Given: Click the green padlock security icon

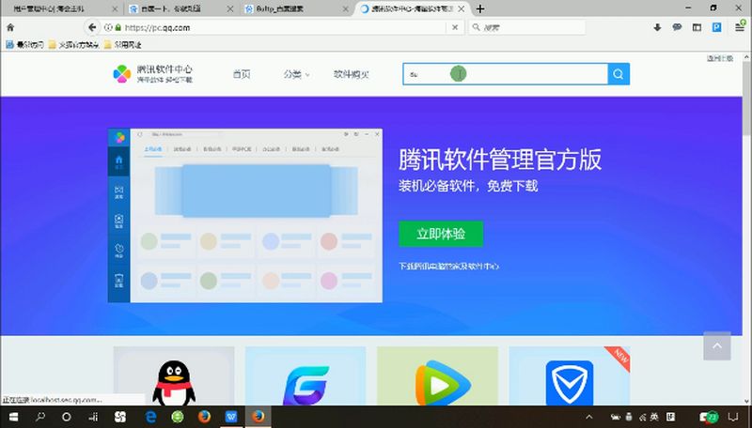Looking at the screenshot, I should tap(118, 28).
